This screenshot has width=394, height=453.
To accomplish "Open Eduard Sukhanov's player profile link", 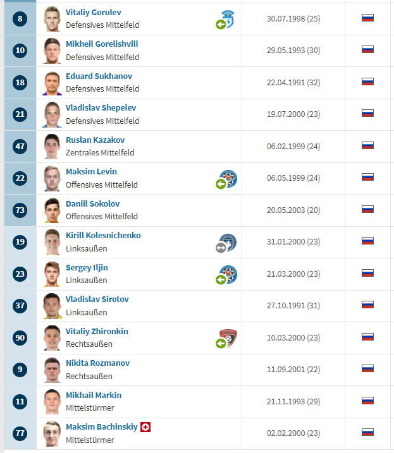I will pos(99,76).
